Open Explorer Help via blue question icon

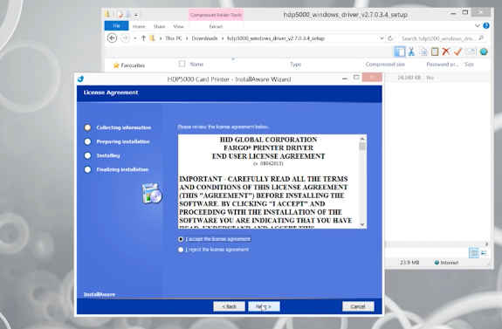pyautogui.click(x=486, y=25)
